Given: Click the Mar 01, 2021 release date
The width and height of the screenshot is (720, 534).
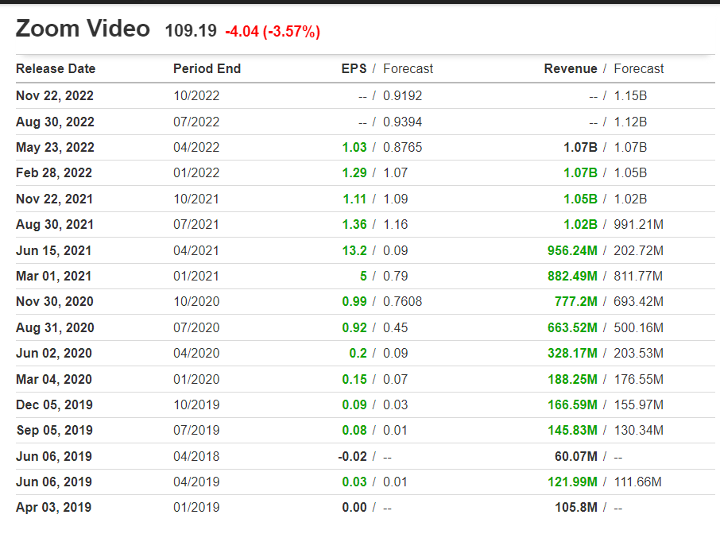Looking at the screenshot, I should click(54, 276).
